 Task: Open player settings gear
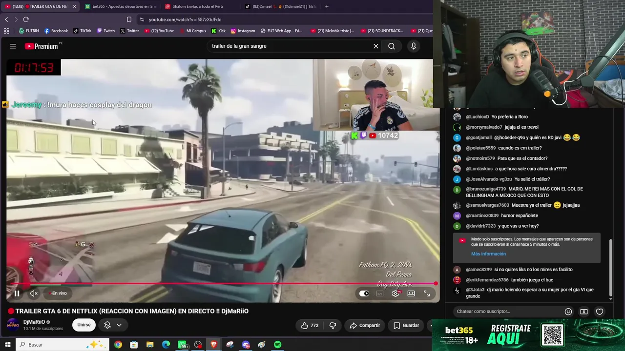396,293
